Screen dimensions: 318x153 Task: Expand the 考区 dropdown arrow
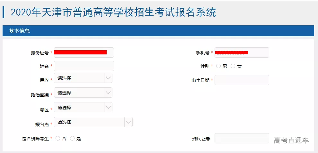(108, 108)
